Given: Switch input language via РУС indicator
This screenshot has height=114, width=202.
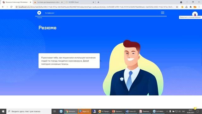Looking at the screenshot, I should 184,111.
